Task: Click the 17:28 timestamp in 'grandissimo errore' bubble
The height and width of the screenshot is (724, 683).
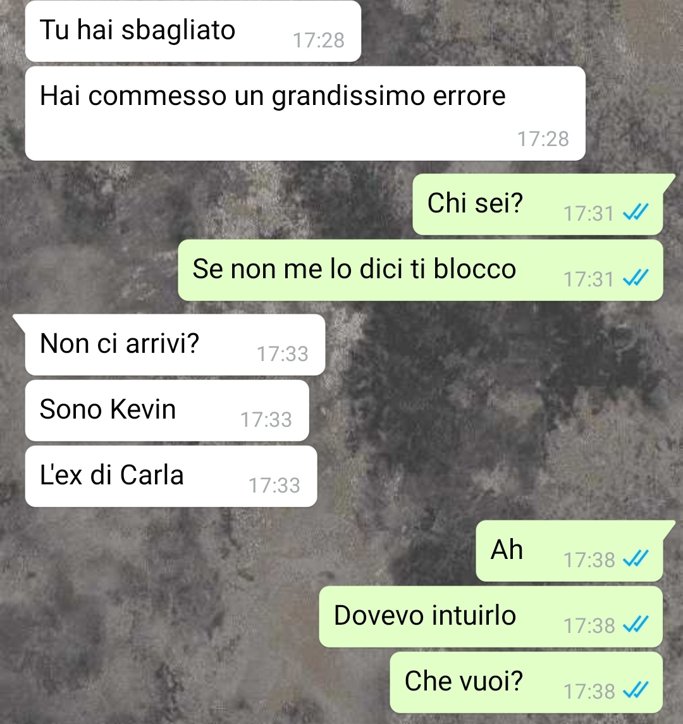Action: coord(543,139)
